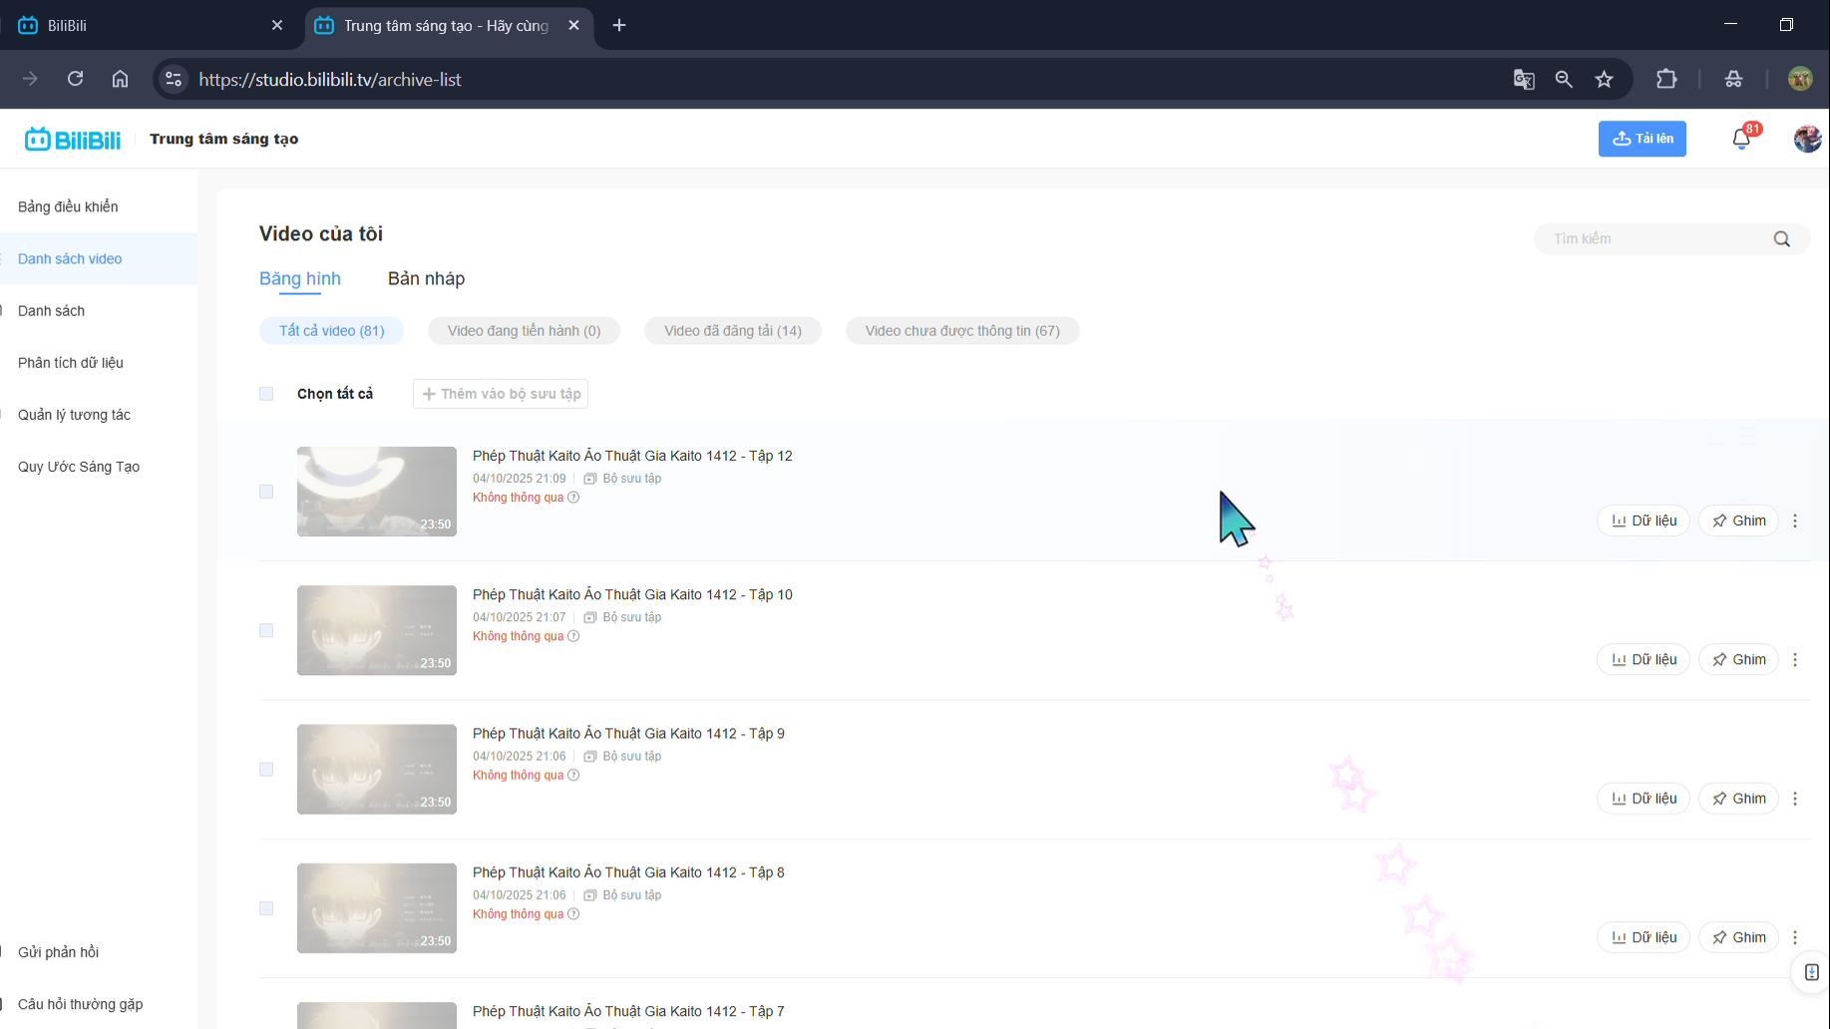1830x1029 pixels.
Task: Reload the page with the refresh icon
Action: [x=75, y=80]
